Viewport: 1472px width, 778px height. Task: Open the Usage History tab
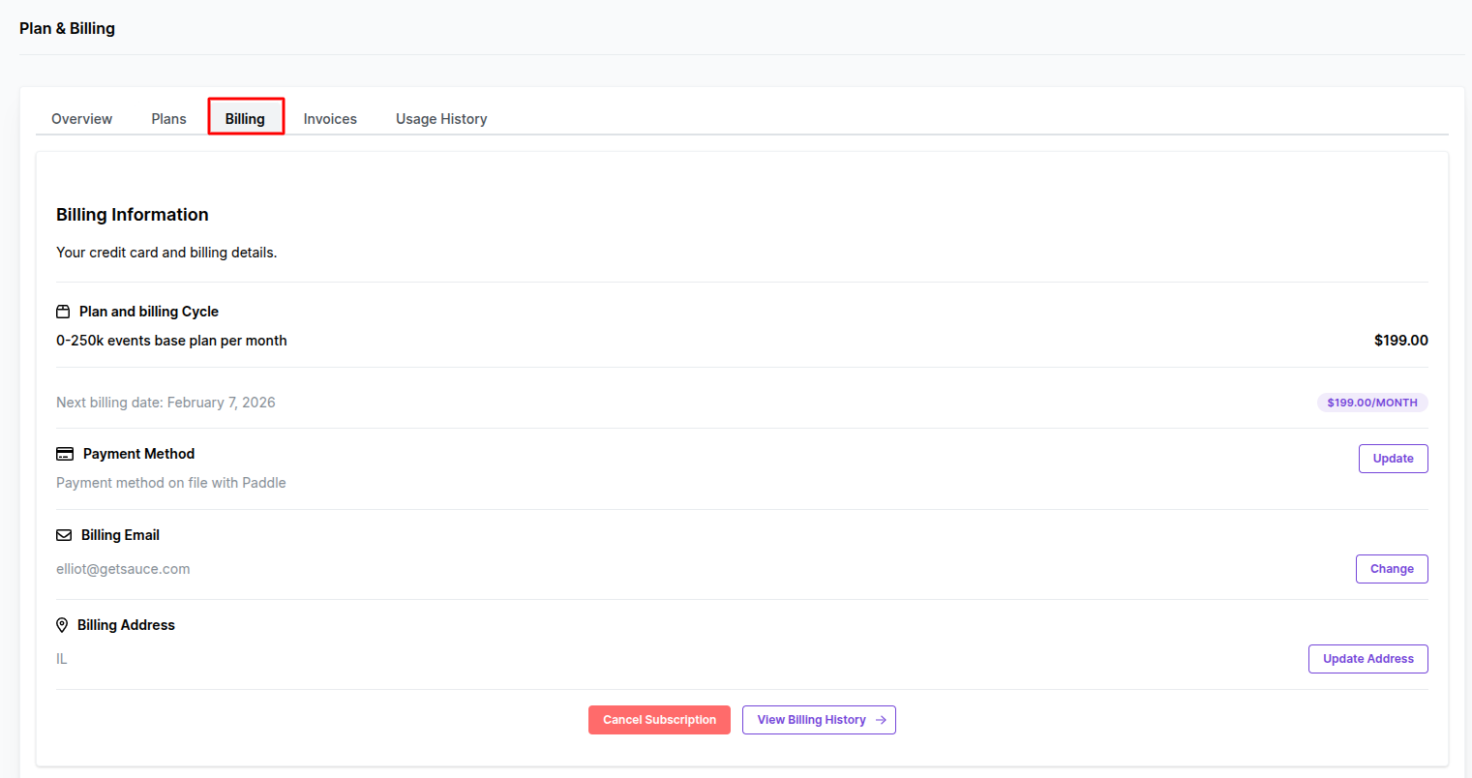(x=441, y=119)
